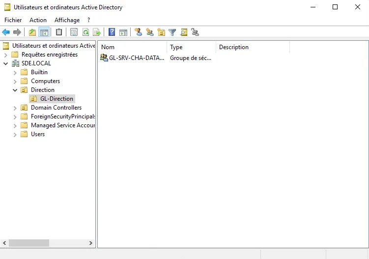Click the tree pane horizontal scrollbar right arrow
Screen dimensions: 369x259
tap(91, 243)
